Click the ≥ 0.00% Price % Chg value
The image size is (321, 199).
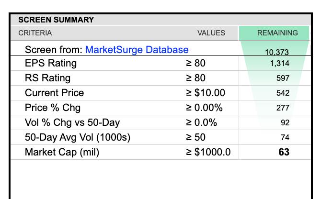pyautogui.click(x=204, y=108)
